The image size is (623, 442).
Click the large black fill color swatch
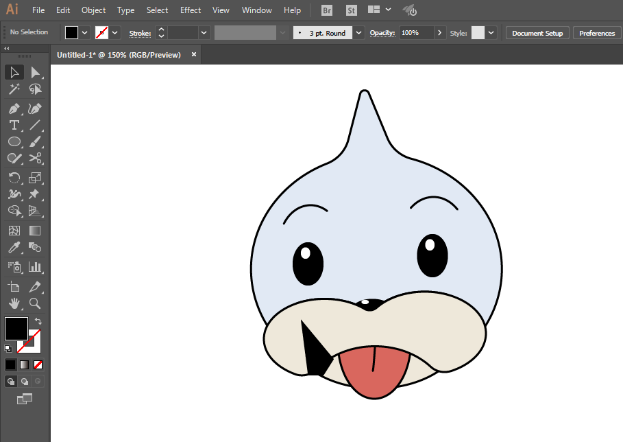(16, 327)
